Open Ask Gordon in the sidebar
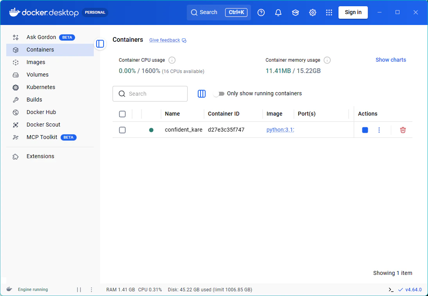The image size is (428, 296). (x=50, y=37)
